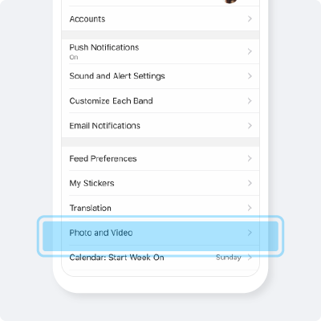Tap the chevron next to Photo and Video

coord(250,233)
